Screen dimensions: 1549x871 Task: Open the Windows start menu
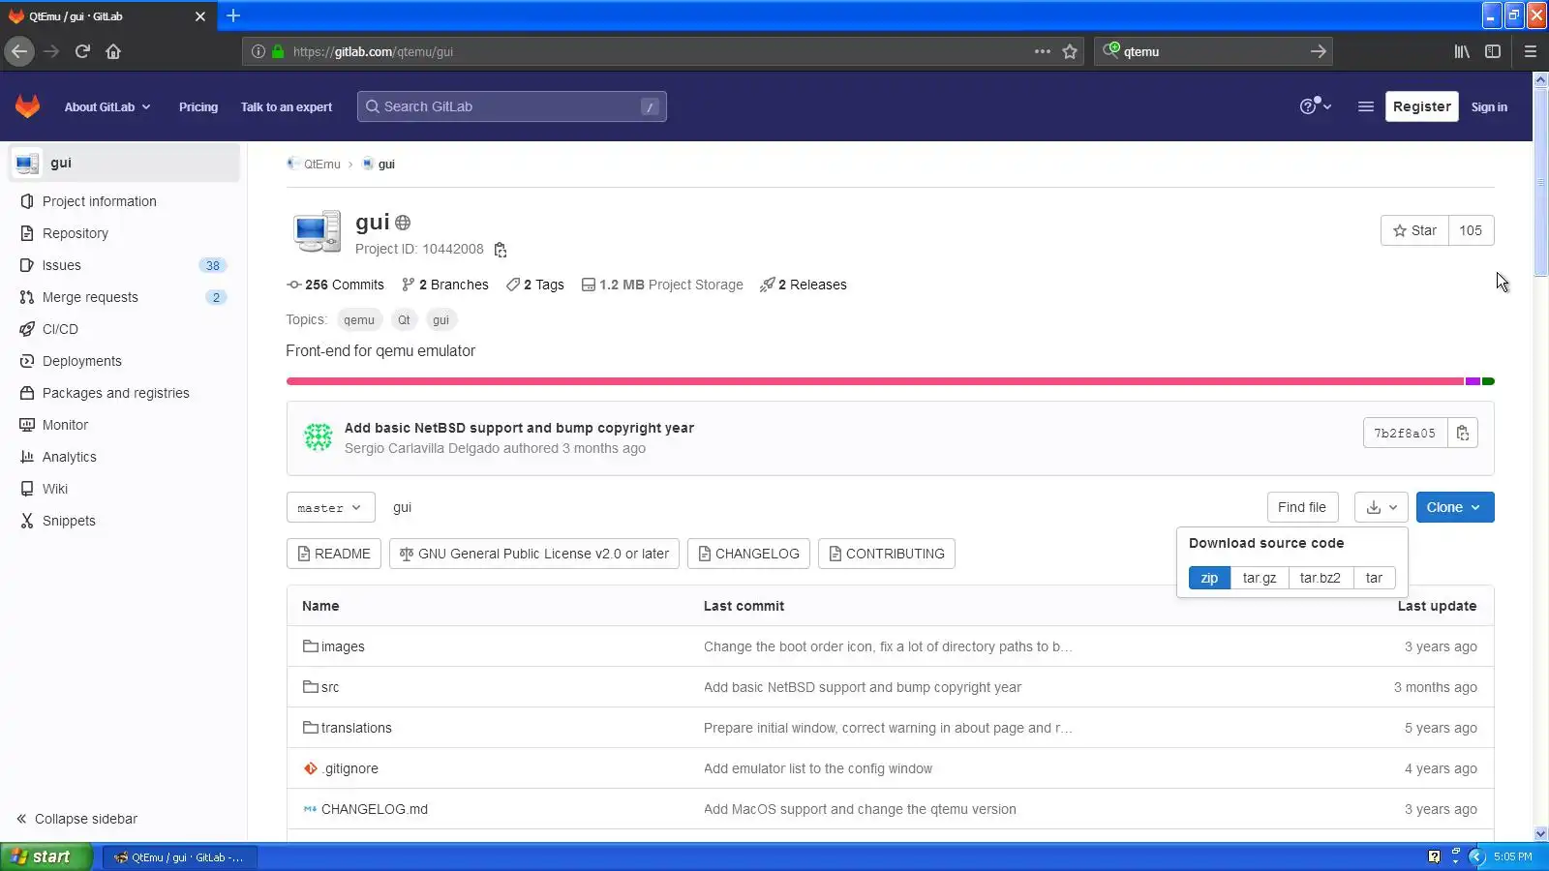pos(46,856)
